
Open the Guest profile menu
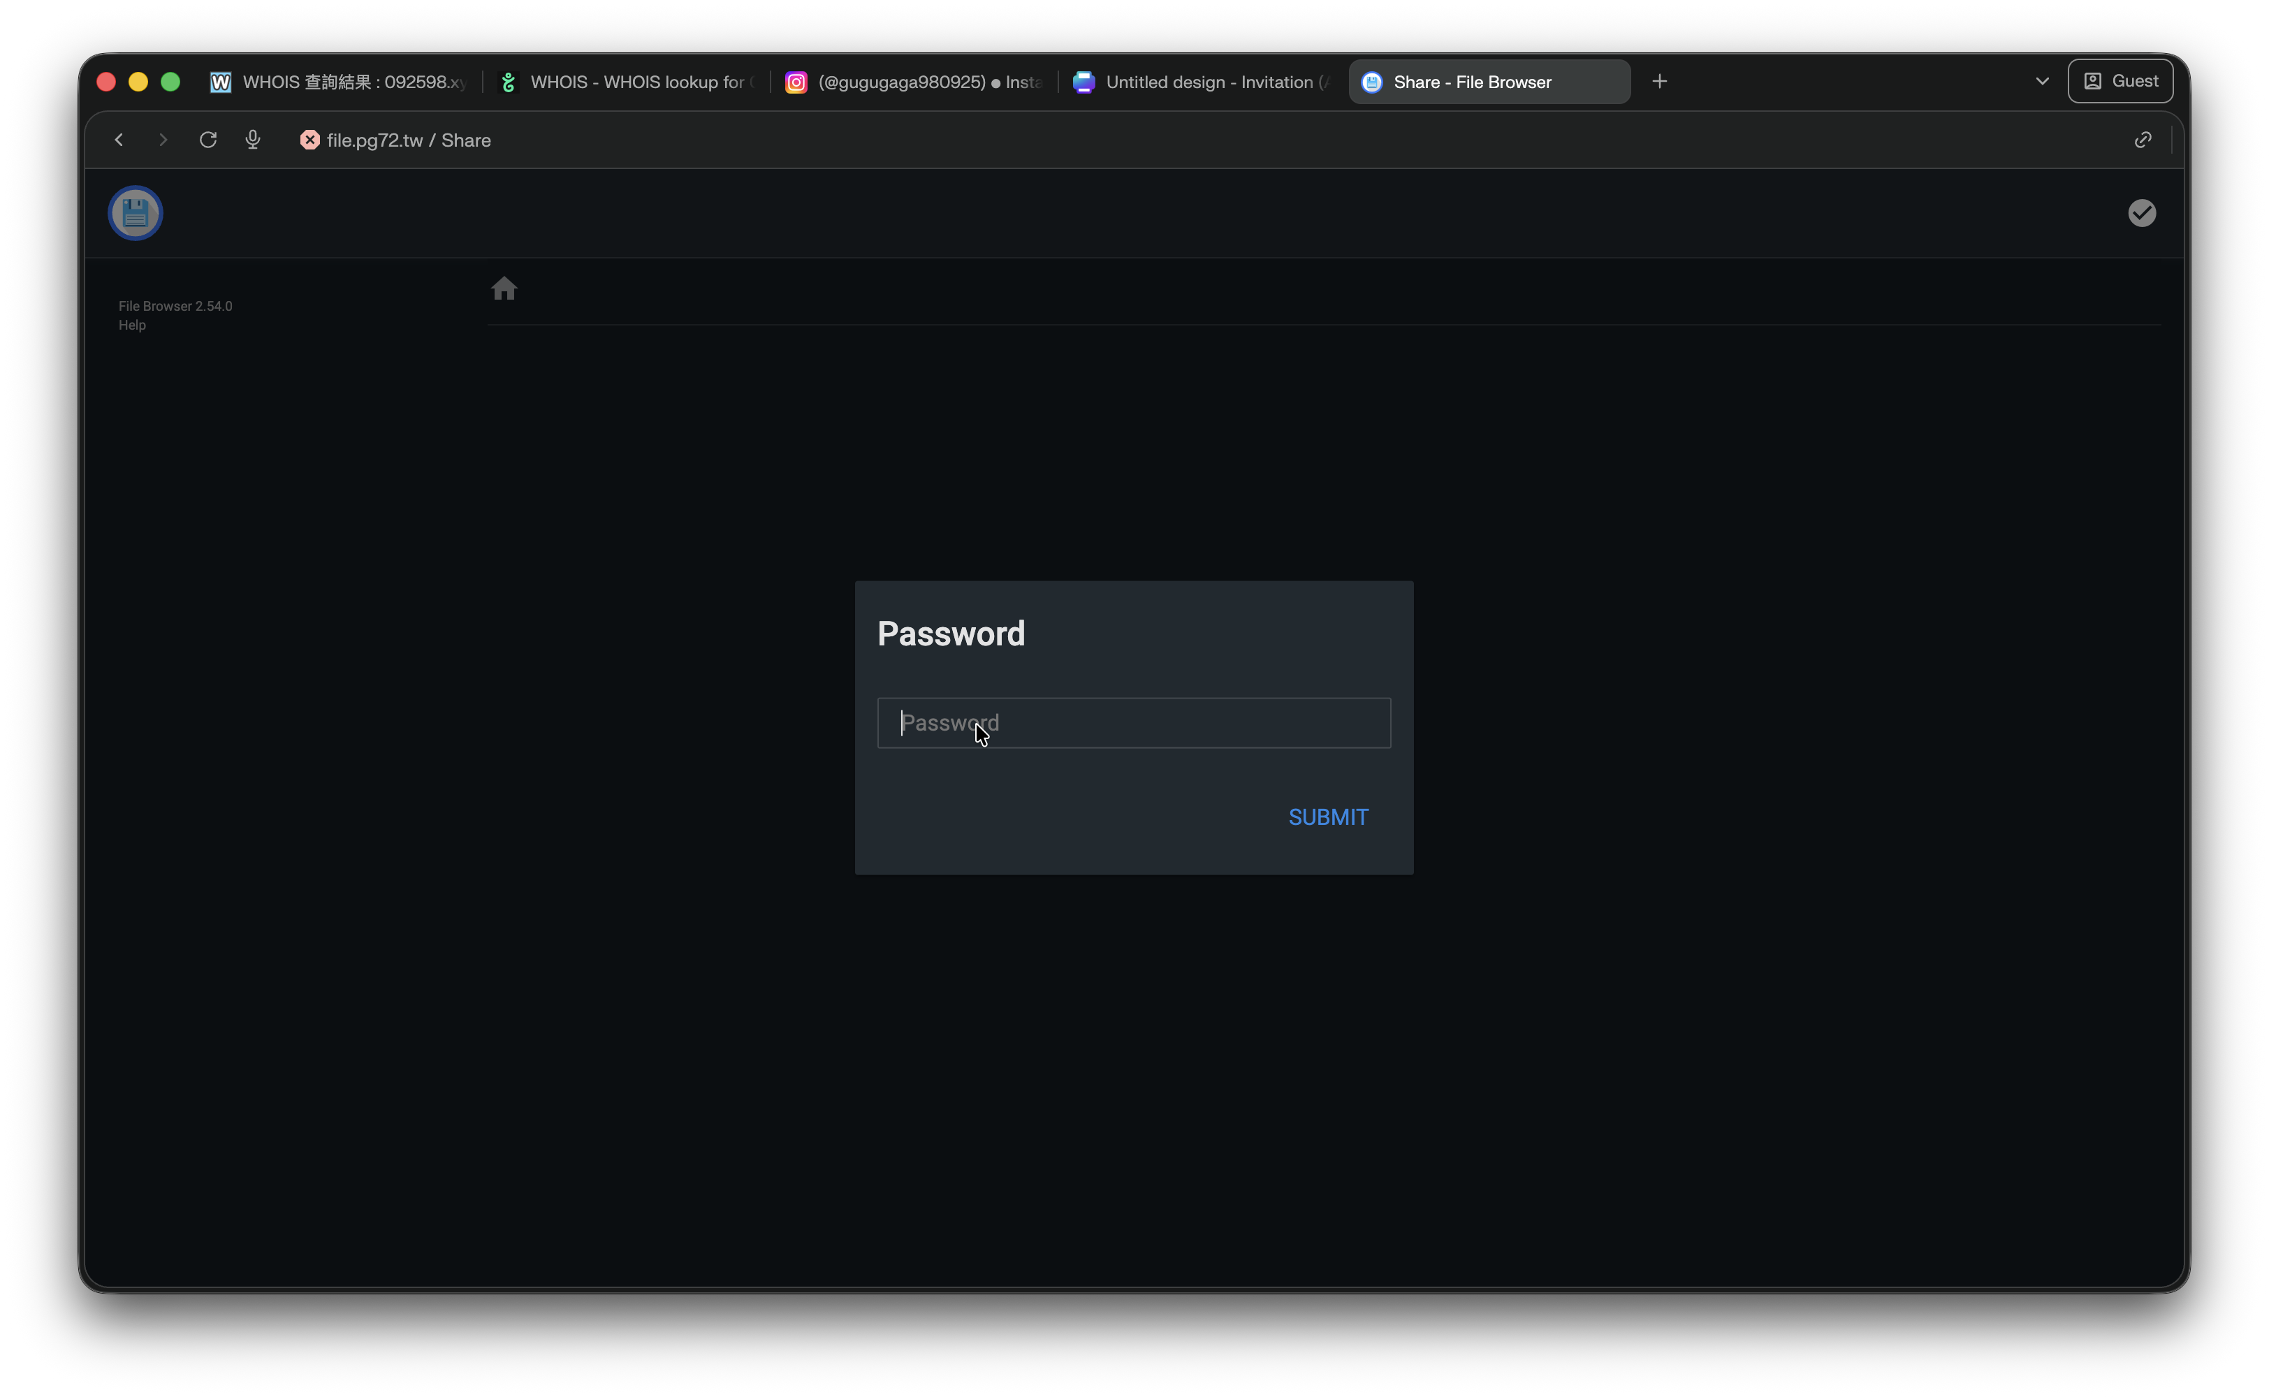2120,81
